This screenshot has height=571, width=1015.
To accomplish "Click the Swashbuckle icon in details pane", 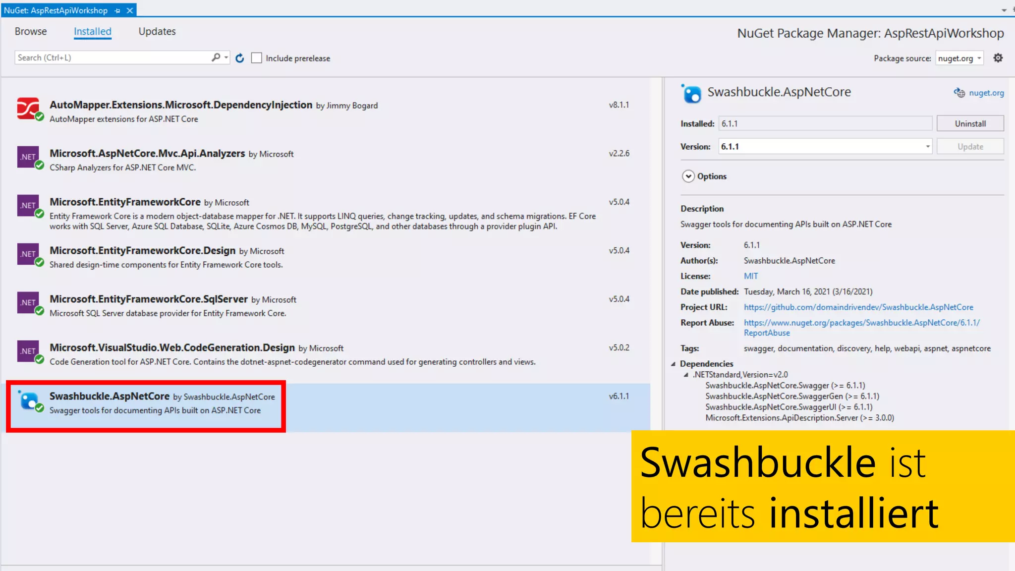I will point(691,93).
